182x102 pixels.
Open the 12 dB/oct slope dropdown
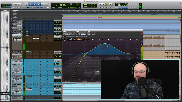[88, 75]
